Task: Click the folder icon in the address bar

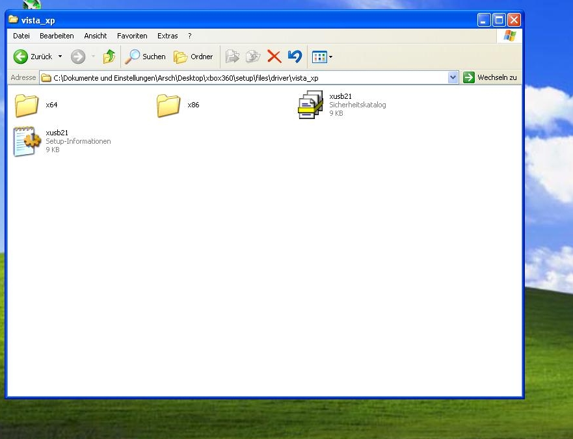Action: [46, 78]
